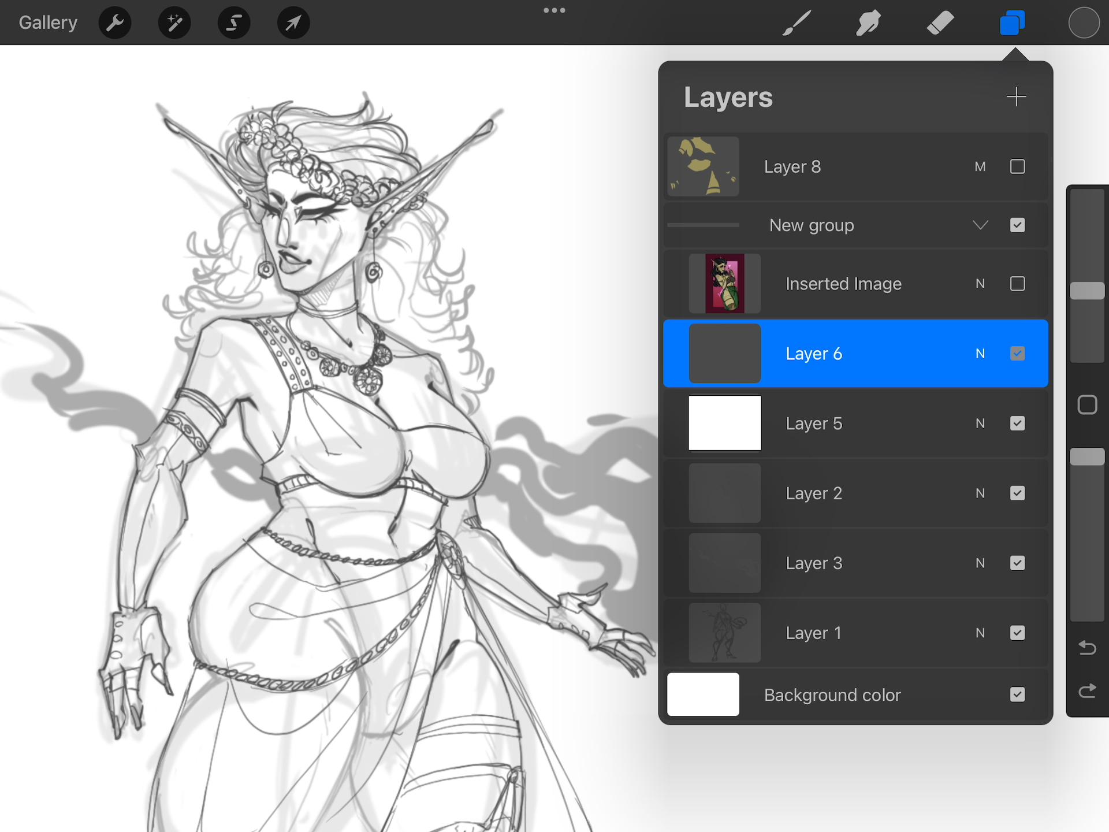1109x832 pixels.
Task: Select the New group row name
Action: pyautogui.click(x=812, y=225)
